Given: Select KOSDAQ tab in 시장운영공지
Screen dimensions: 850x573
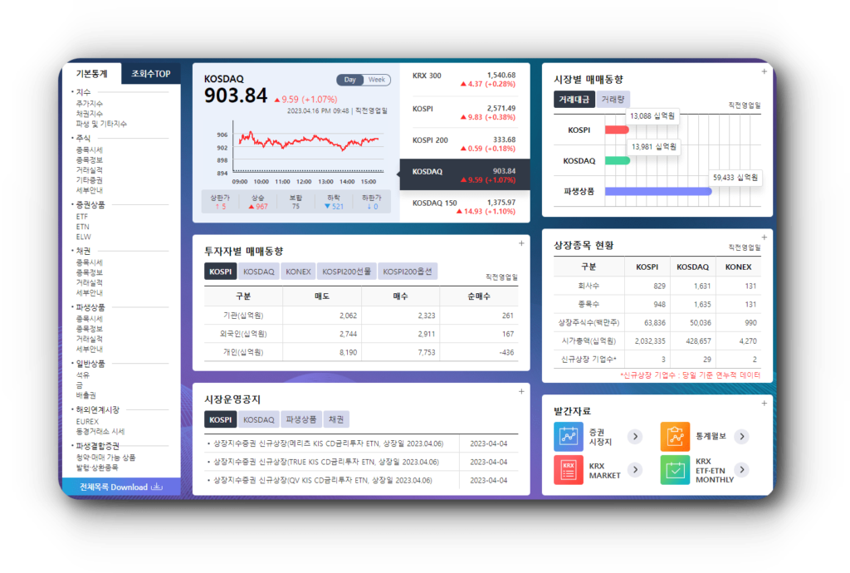Looking at the screenshot, I should tap(259, 419).
